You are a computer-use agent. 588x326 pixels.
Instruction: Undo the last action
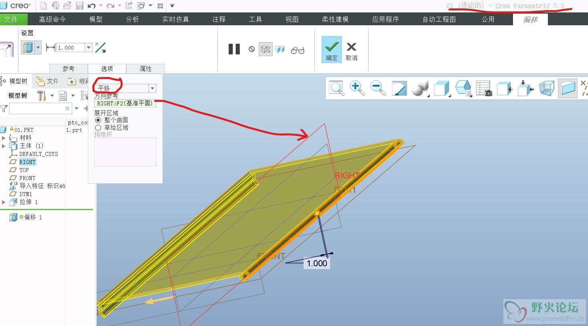point(91,6)
